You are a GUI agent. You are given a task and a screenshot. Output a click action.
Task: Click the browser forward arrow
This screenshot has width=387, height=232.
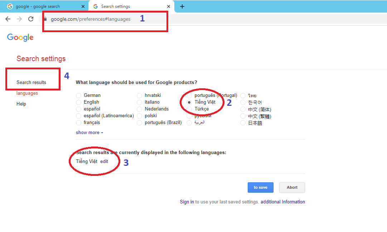tap(19, 19)
